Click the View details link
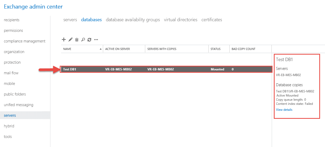Viewport: 325px width, 147px height. (284, 110)
